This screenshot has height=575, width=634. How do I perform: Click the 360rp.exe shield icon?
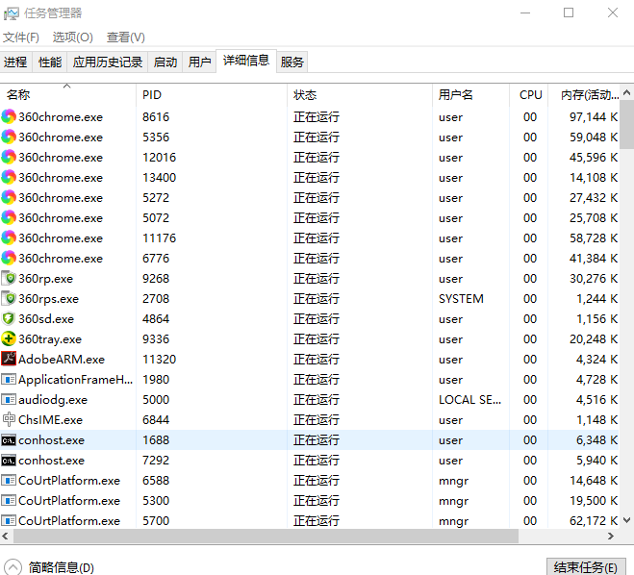(x=9, y=279)
